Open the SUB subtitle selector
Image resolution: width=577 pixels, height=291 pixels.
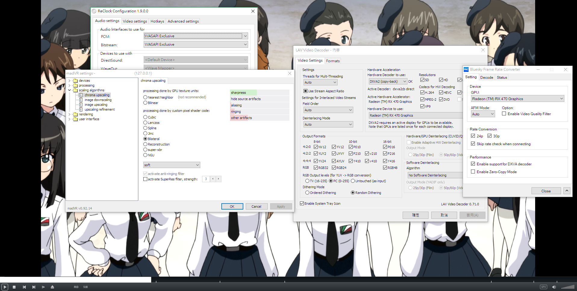point(86,287)
